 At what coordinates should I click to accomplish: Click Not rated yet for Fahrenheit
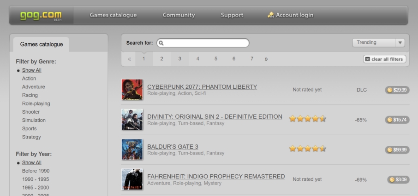tap(307, 179)
